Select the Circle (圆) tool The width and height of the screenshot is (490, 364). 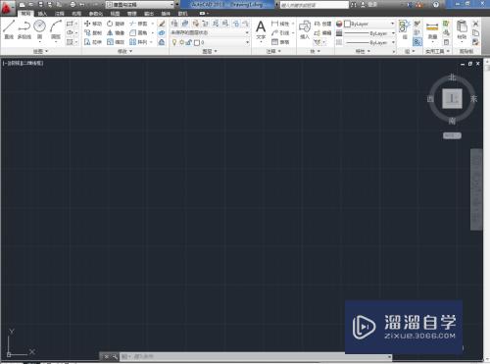coord(39,29)
